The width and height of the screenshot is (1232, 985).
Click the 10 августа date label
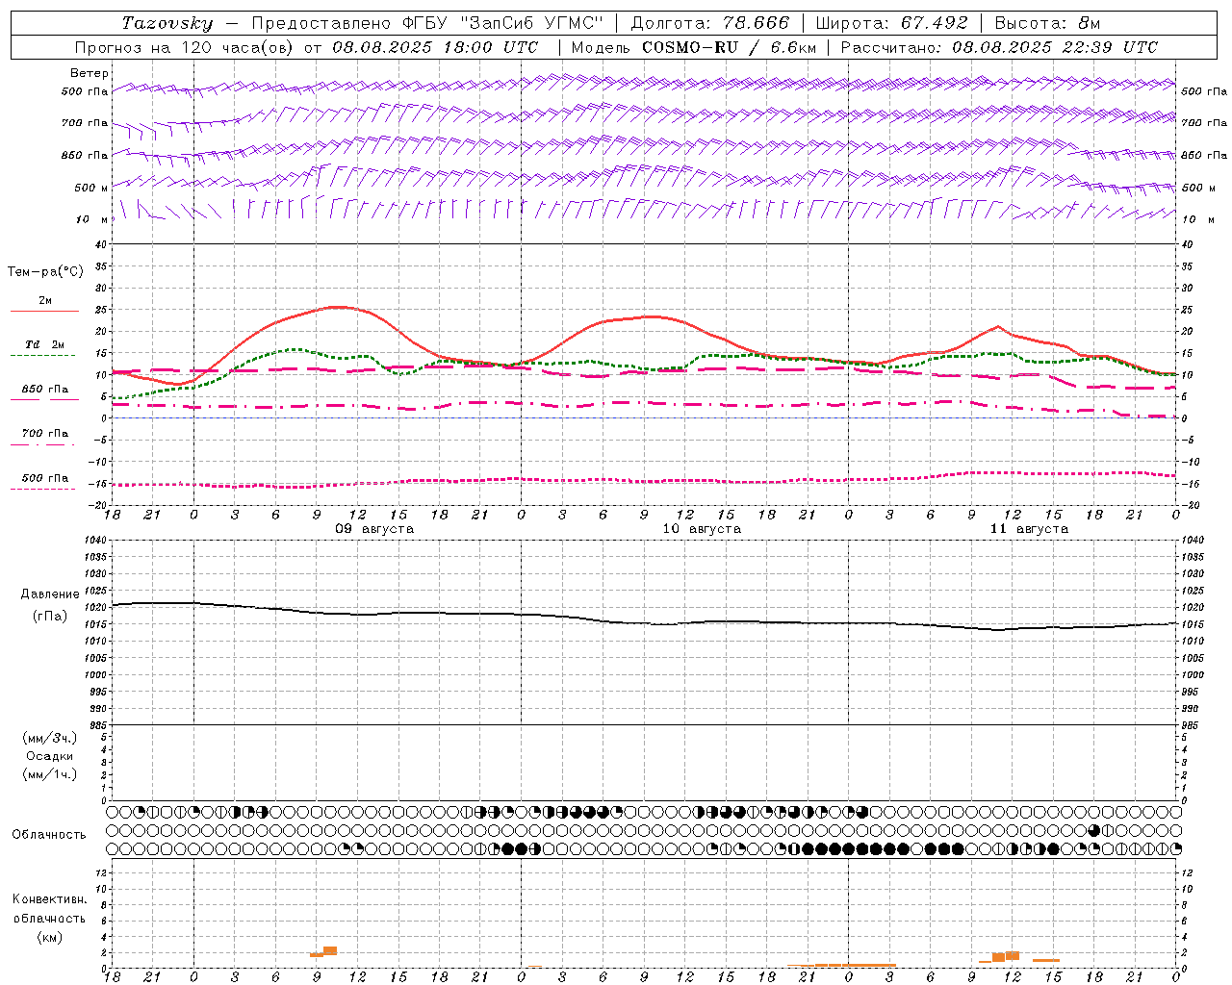[x=702, y=529]
